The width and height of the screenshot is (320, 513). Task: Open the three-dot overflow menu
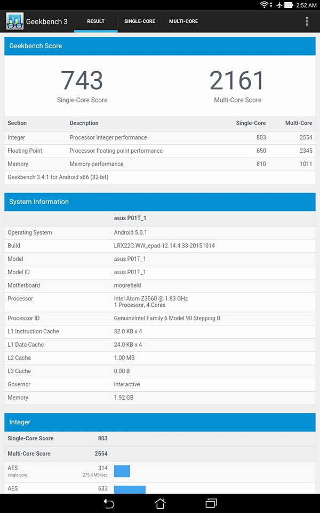(x=307, y=21)
